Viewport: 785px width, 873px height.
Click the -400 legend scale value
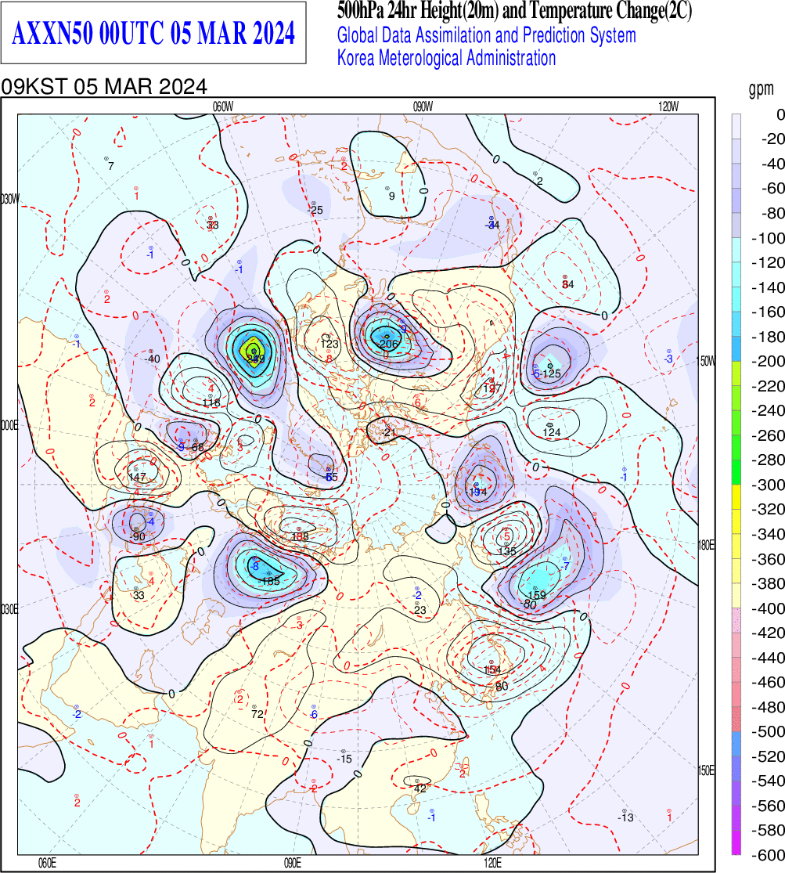pyautogui.click(x=769, y=608)
